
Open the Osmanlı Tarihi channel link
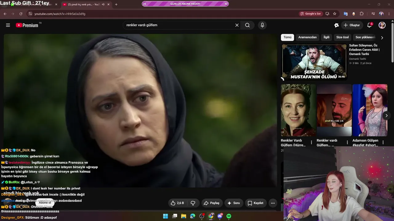[x=357, y=59]
